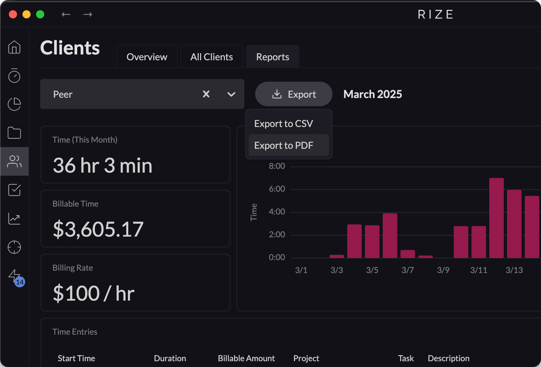Click the RIZE title text
The width and height of the screenshot is (541, 367).
click(x=436, y=14)
